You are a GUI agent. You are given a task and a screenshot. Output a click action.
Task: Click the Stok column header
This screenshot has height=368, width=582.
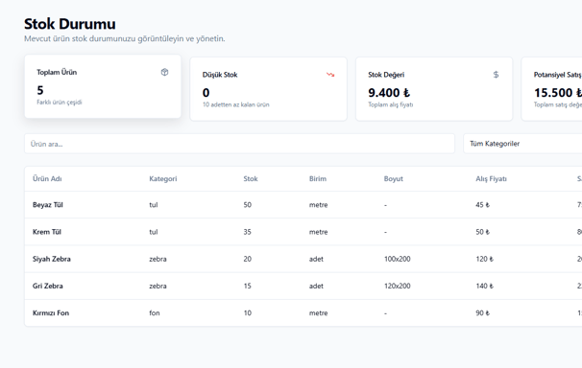(251, 179)
